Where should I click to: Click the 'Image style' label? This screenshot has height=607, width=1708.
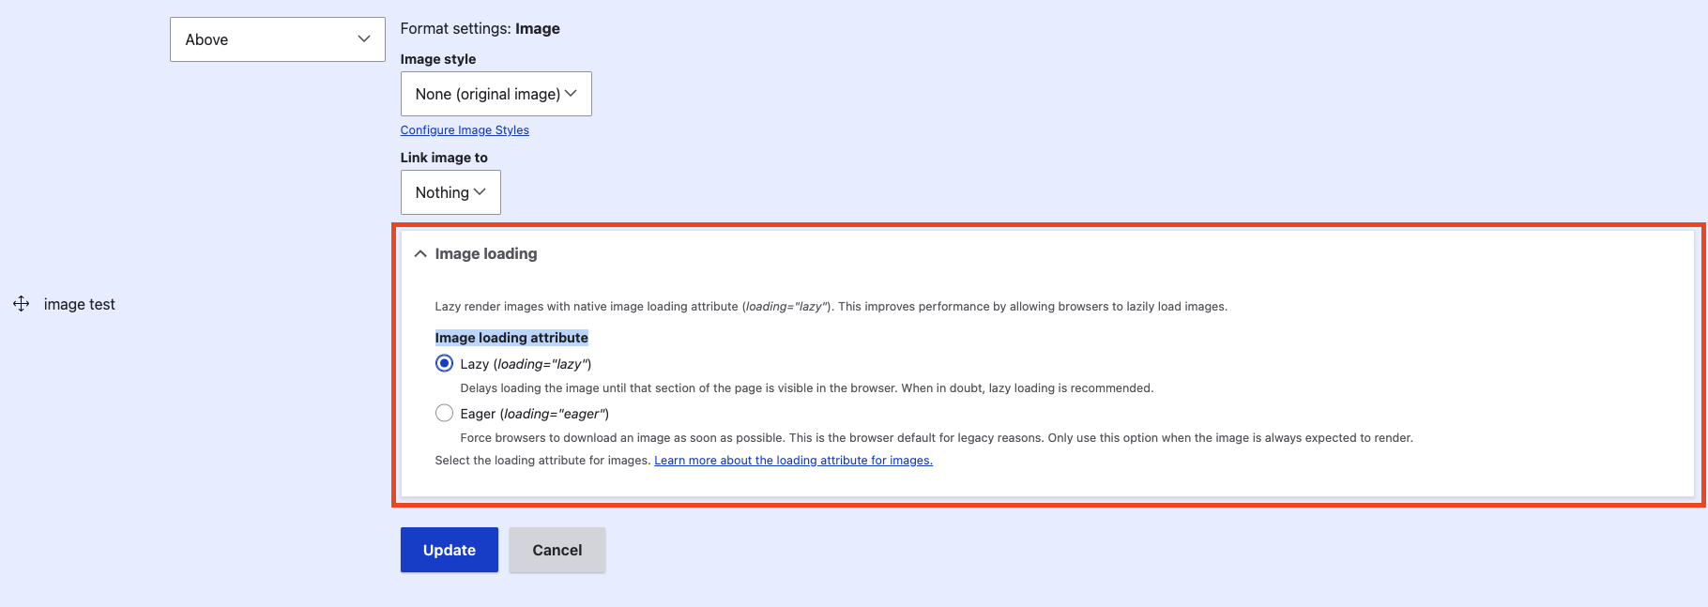pyautogui.click(x=438, y=59)
